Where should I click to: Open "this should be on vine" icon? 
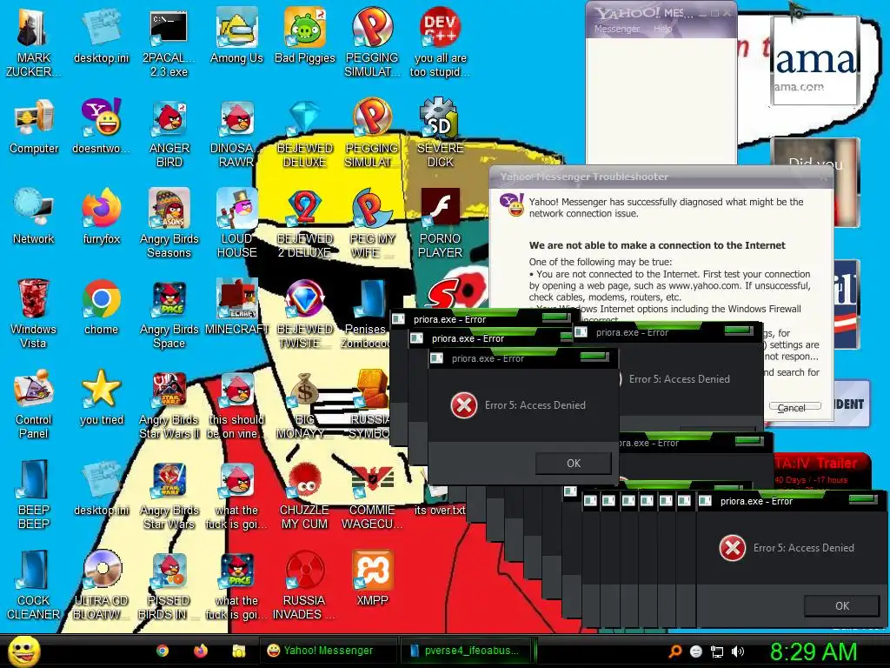tap(236, 404)
